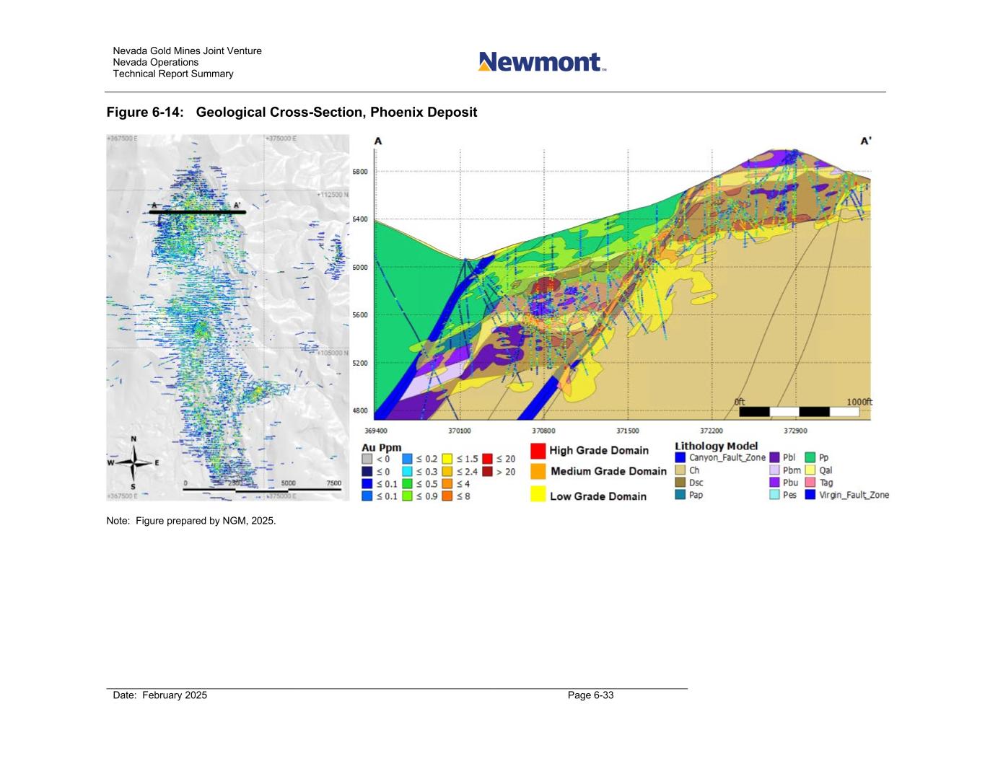Click the 0ft–1000ft scale bar
Screen dimensions: 985x761
click(x=799, y=412)
